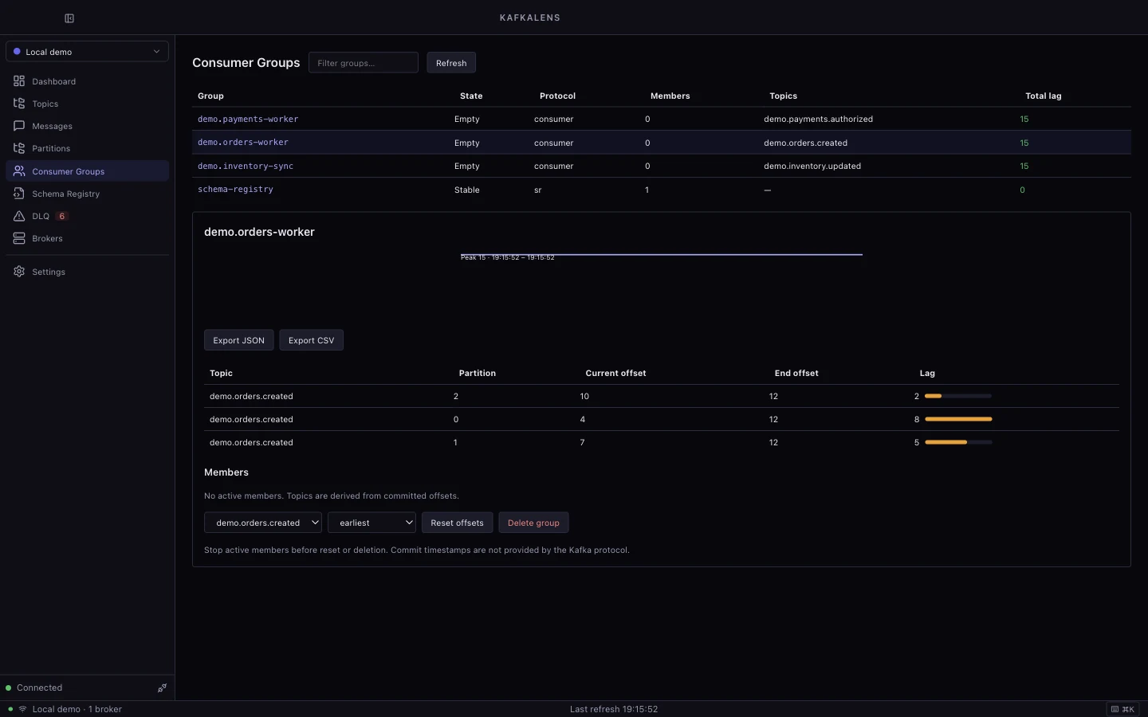The height and width of the screenshot is (717, 1148).
Task: Navigate to the Brokers page label
Action: click(48, 238)
